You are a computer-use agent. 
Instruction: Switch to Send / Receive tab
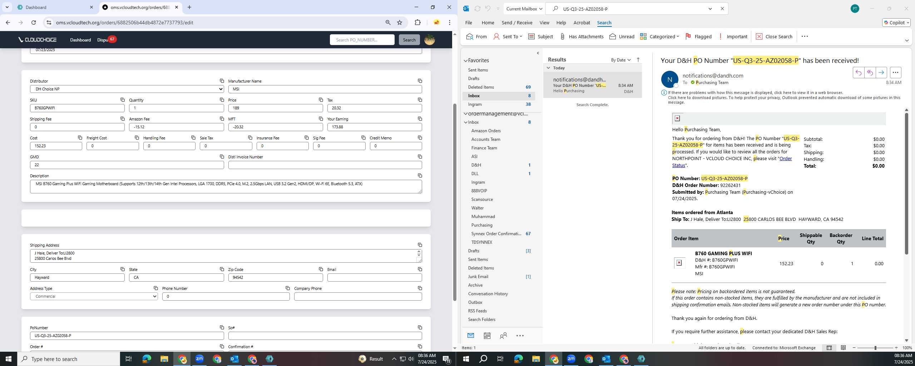point(517,23)
